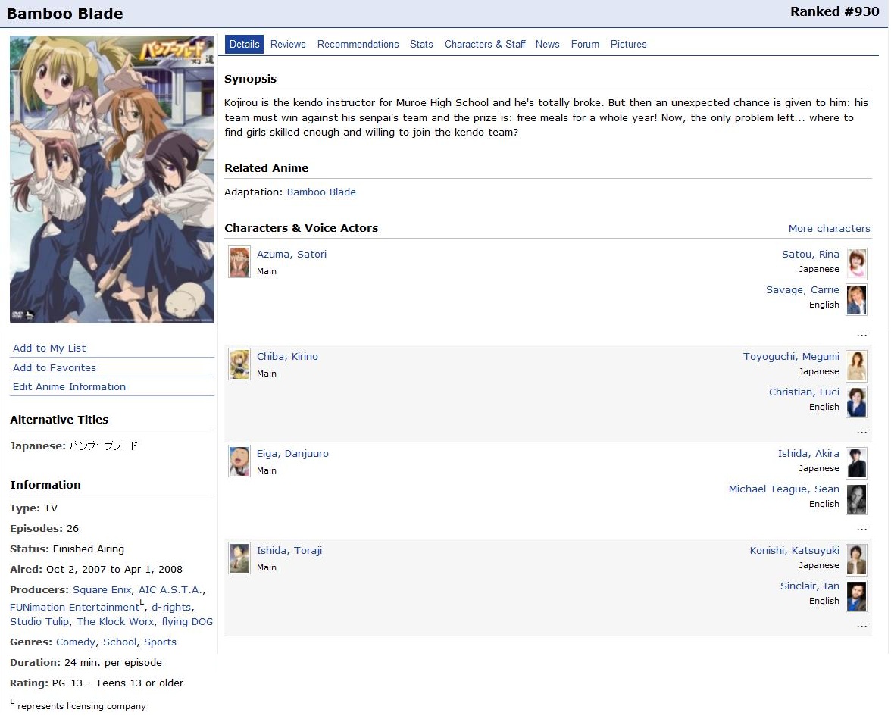The width and height of the screenshot is (891, 722).
Task: Expand more voice actors for Ishida Toraji
Action: point(861,627)
